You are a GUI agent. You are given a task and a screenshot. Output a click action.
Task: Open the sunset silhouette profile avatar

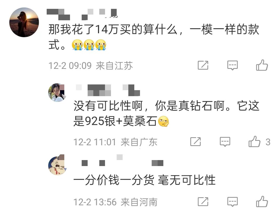24,22
